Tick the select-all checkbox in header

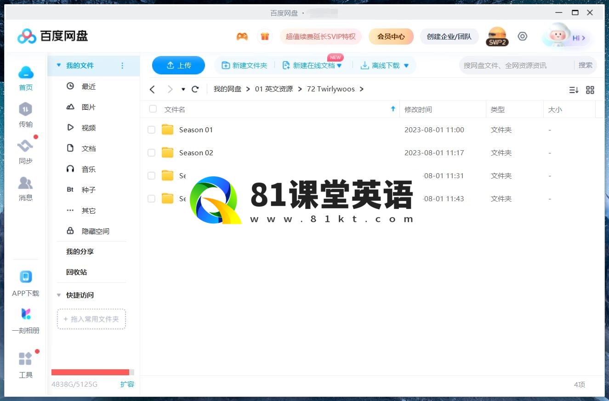pyautogui.click(x=153, y=109)
